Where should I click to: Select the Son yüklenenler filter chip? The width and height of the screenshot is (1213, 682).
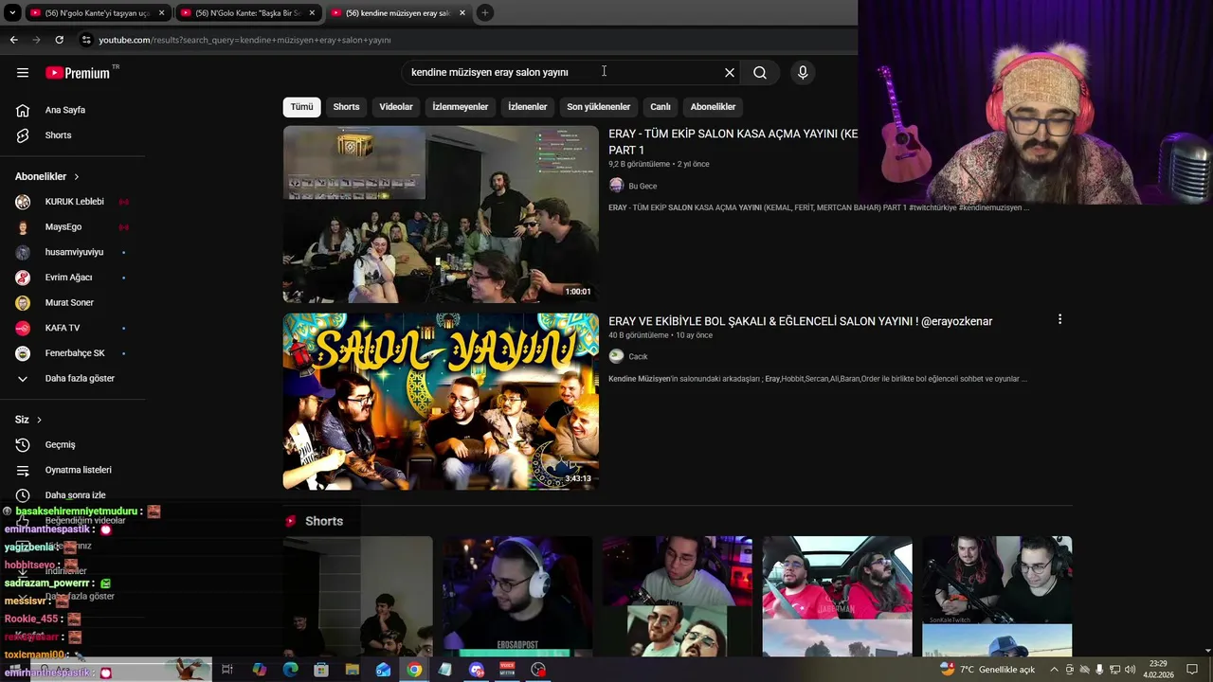(599, 107)
